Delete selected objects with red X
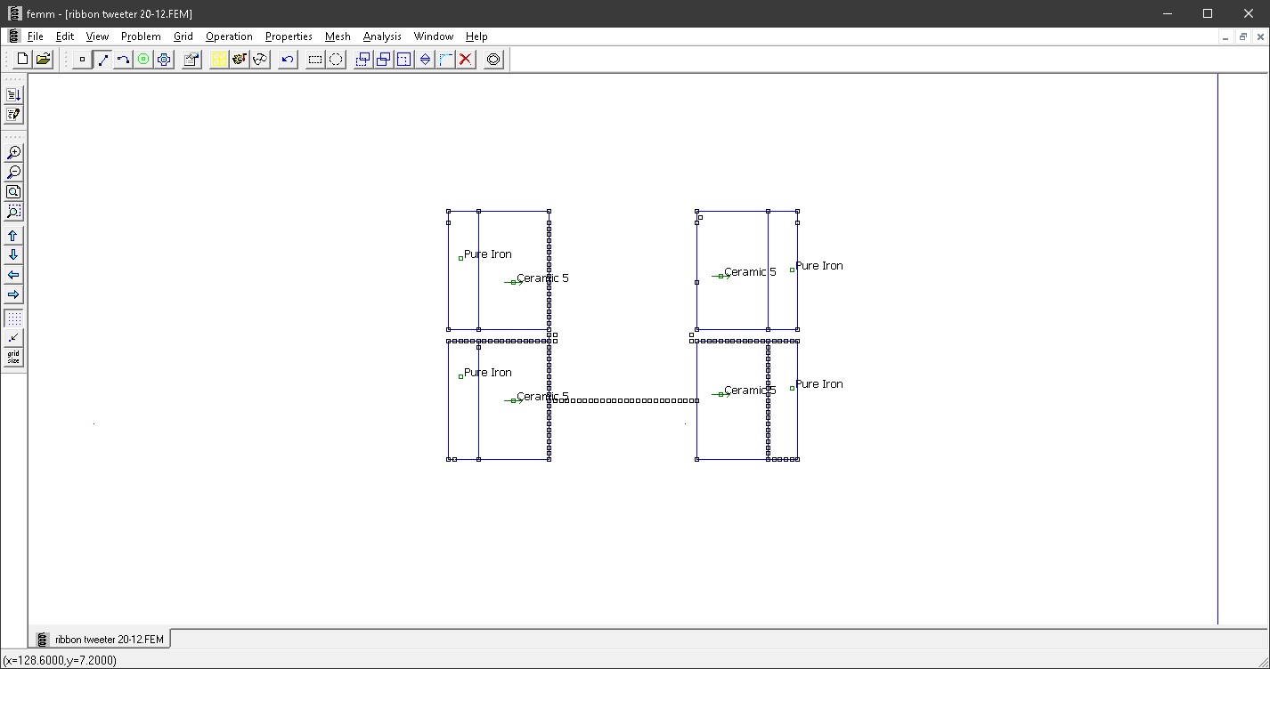The image size is (1270, 725). point(466,60)
